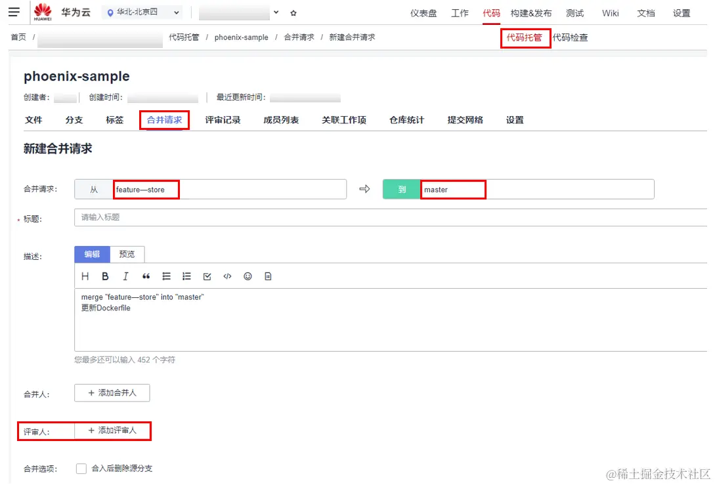The width and height of the screenshot is (715, 485).
Task: Click the region location pin icon
Action: point(110,12)
